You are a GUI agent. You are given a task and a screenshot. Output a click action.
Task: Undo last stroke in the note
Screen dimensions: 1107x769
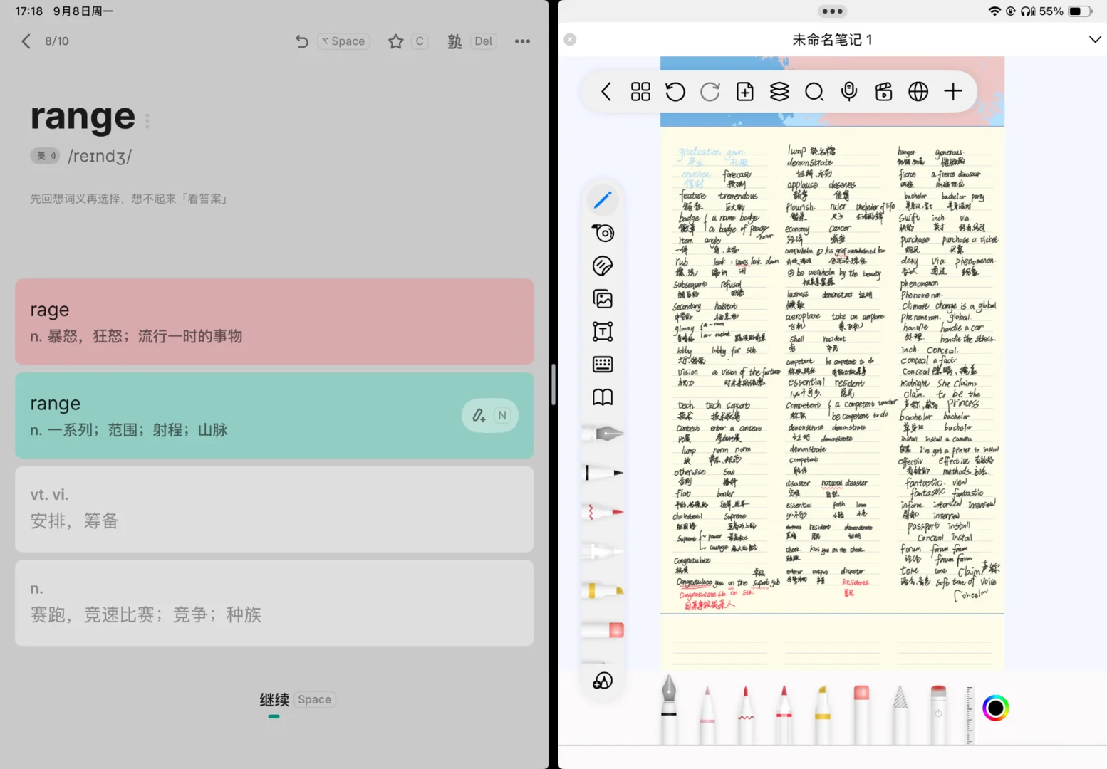675,92
